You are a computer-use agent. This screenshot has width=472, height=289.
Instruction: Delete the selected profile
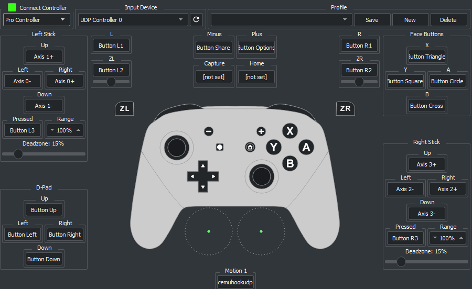point(448,20)
